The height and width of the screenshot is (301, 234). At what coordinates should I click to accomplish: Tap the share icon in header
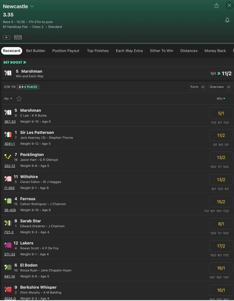(x=217, y=6)
